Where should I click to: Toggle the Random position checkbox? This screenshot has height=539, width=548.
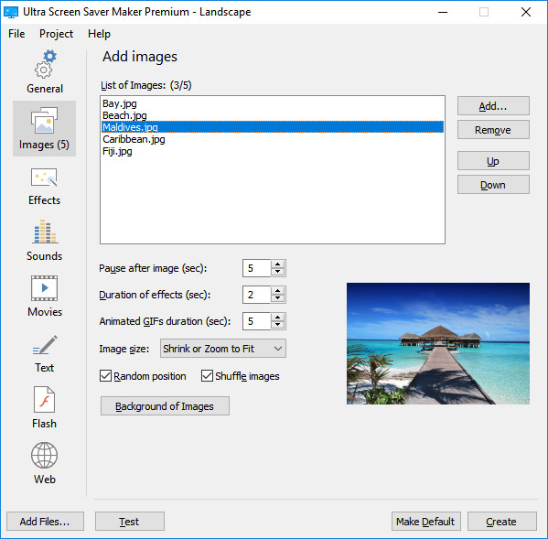coord(105,376)
